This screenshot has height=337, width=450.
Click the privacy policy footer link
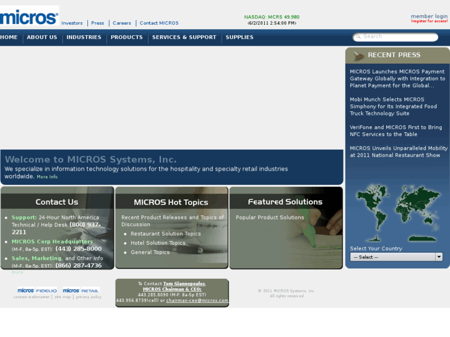[x=89, y=297]
